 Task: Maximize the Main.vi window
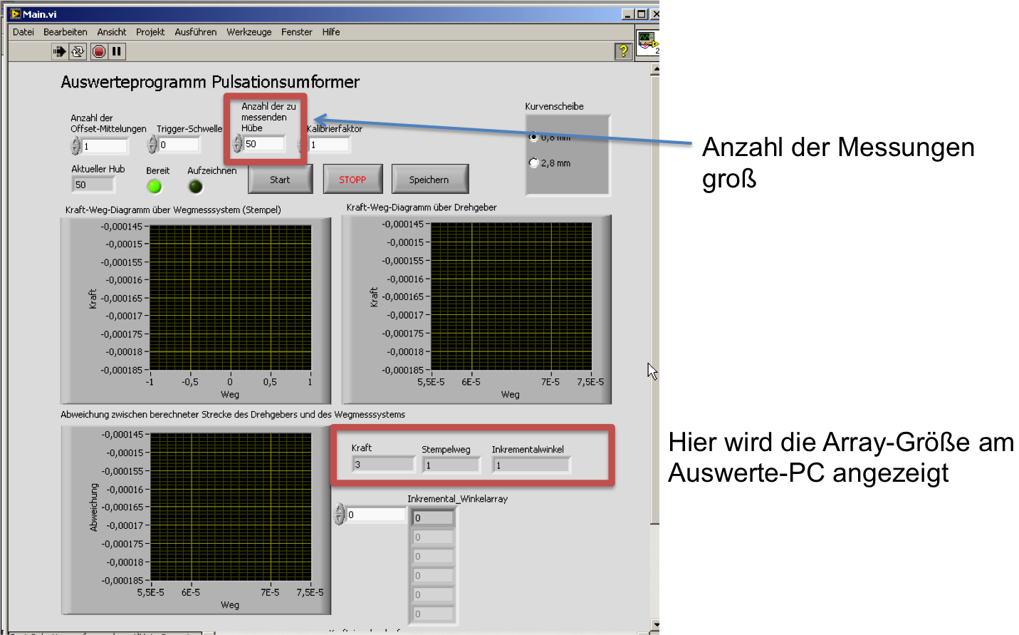(642, 14)
